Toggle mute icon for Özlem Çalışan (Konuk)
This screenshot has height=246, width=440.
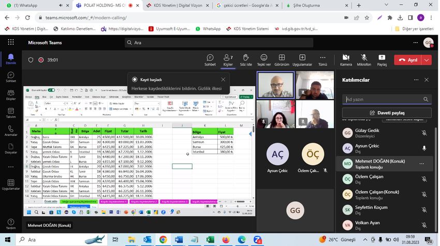424,194
